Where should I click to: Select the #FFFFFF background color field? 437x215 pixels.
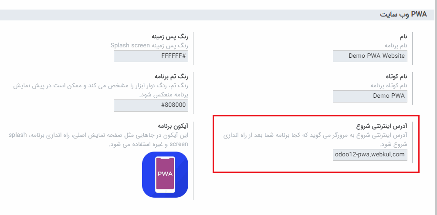pos(151,56)
